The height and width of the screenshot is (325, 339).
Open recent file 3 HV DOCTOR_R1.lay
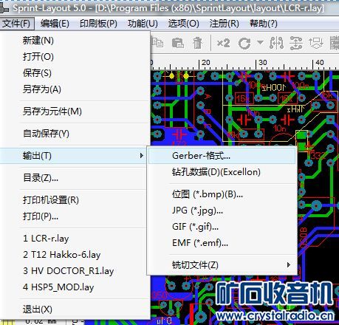pyautogui.click(x=75, y=271)
